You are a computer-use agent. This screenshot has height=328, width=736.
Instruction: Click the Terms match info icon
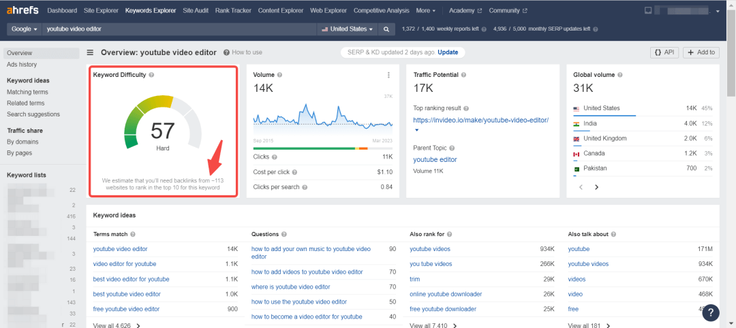point(133,234)
